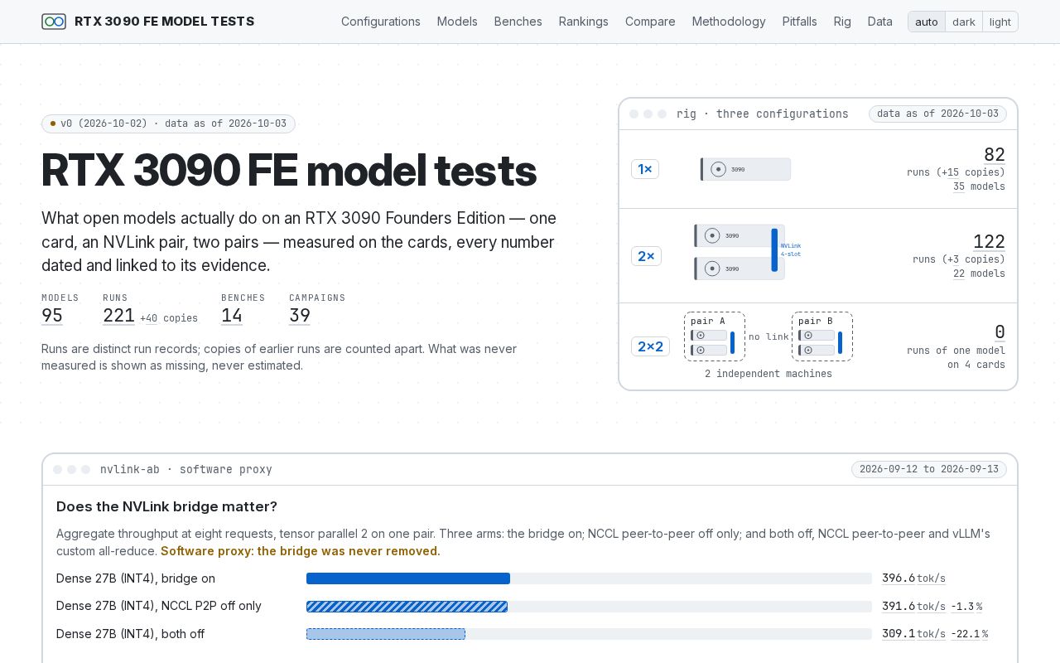Image resolution: width=1060 pixels, height=663 pixels.
Task: Open the 95 models count
Action: (x=52, y=316)
